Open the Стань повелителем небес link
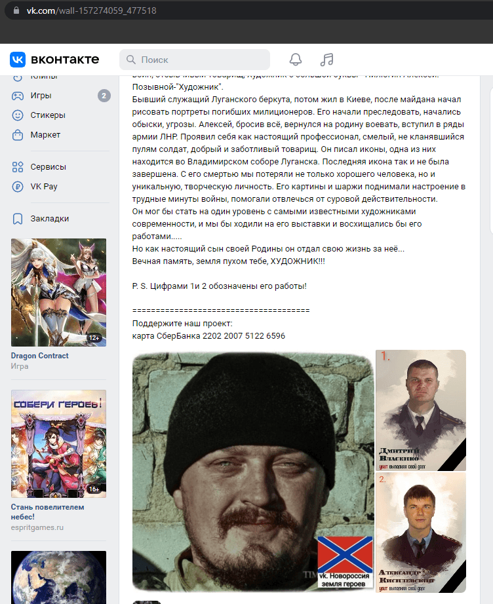The width and height of the screenshot is (493, 604). point(47,512)
